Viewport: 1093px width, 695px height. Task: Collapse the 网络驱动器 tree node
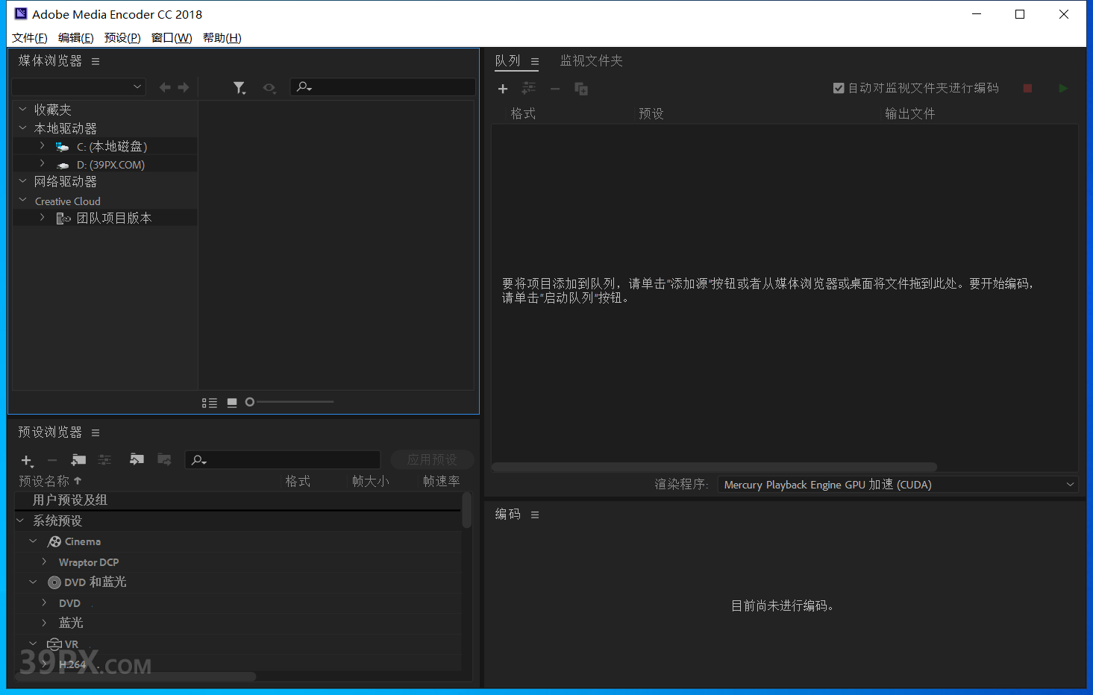pos(22,180)
